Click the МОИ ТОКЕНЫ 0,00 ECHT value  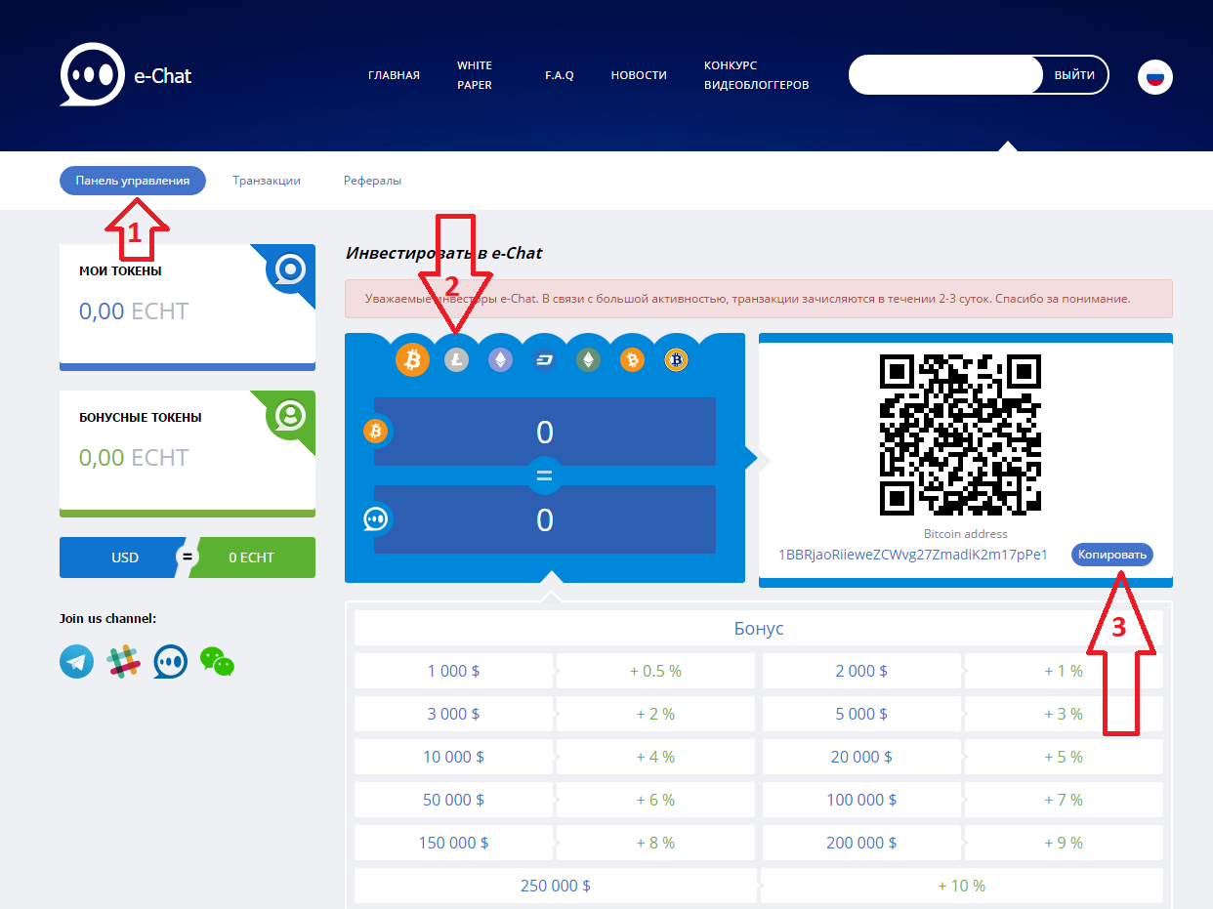134,311
